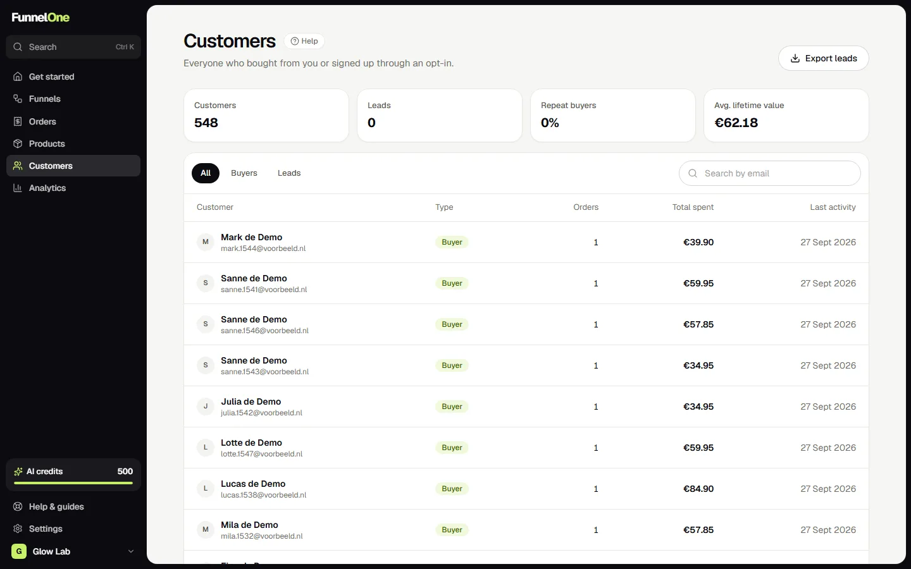
Task: Open Help & guides link
Action: click(73, 506)
